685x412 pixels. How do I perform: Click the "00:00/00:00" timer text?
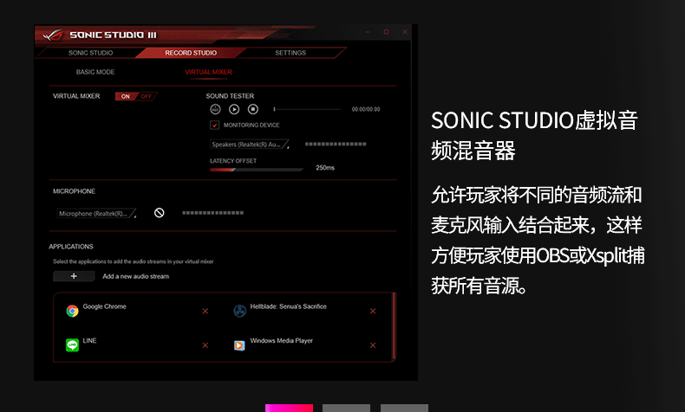[366, 109]
